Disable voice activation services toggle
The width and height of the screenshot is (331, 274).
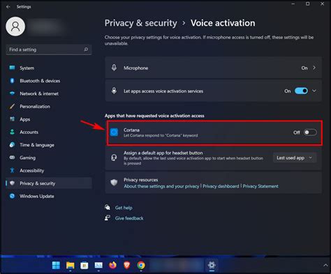tap(301, 91)
